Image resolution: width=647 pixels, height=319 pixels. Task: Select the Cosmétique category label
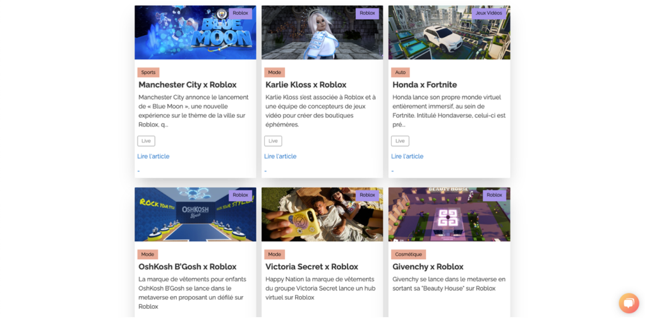[409, 254]
